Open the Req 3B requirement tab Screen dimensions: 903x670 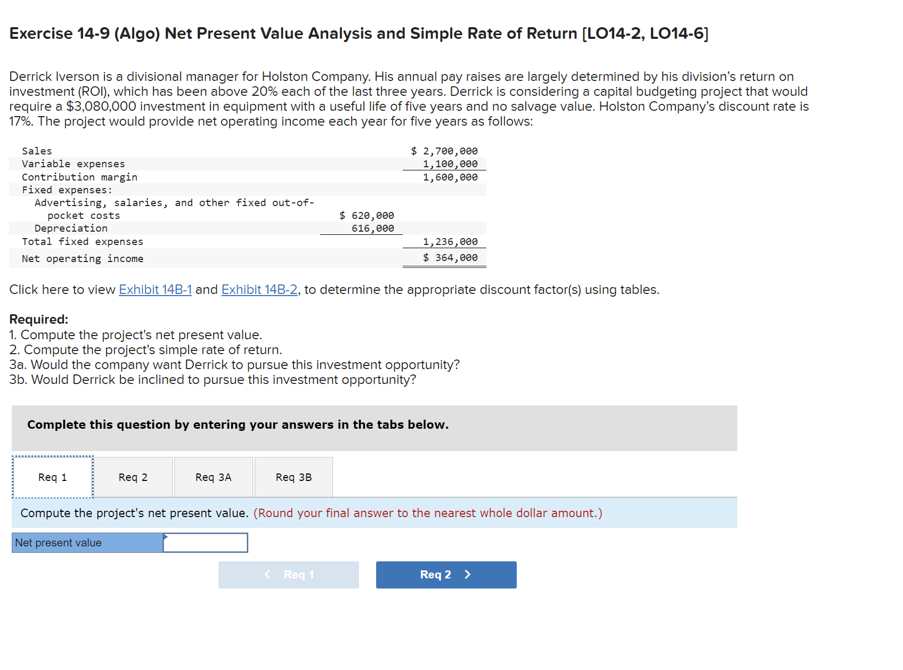294,477
